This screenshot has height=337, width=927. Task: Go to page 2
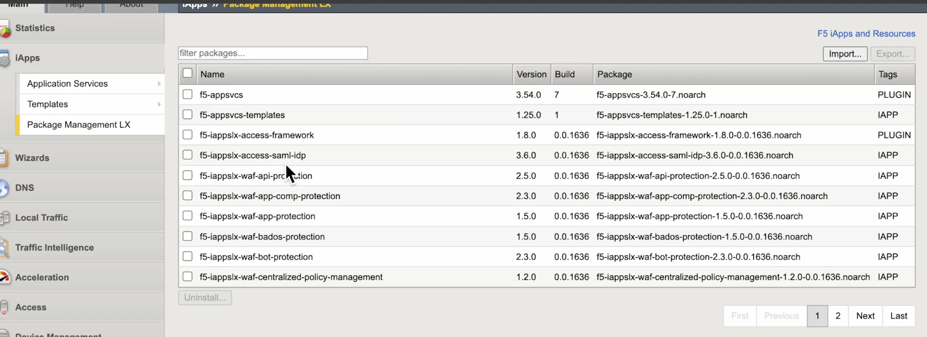coord(838,316)
